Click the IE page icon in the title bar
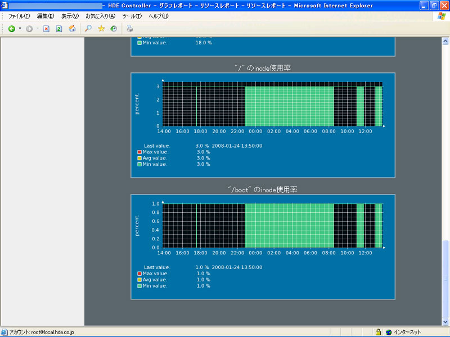Viewport: 450px width, 337px height. [x=4, y=6]
